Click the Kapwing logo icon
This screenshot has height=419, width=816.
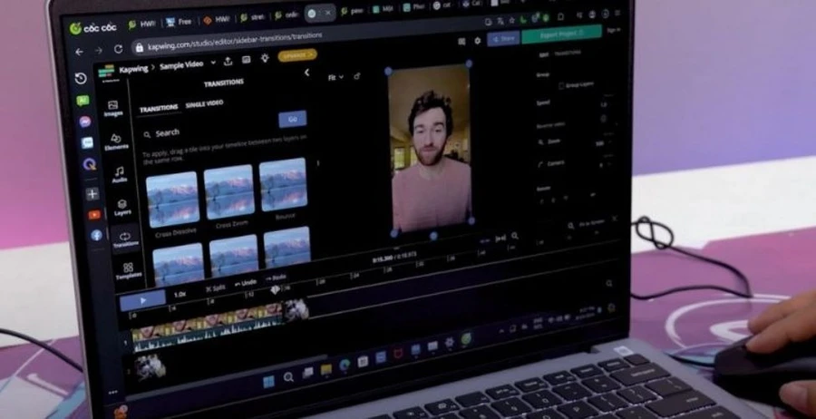tap(106, 72)
